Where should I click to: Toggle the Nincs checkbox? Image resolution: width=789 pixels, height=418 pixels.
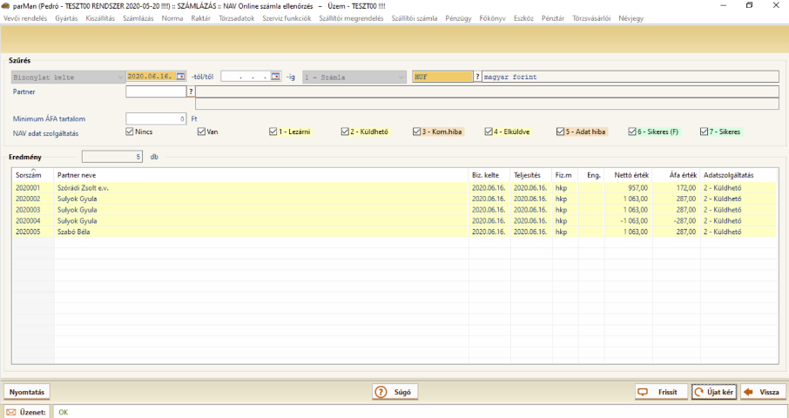pyautogui.click(x=130, y=131)
